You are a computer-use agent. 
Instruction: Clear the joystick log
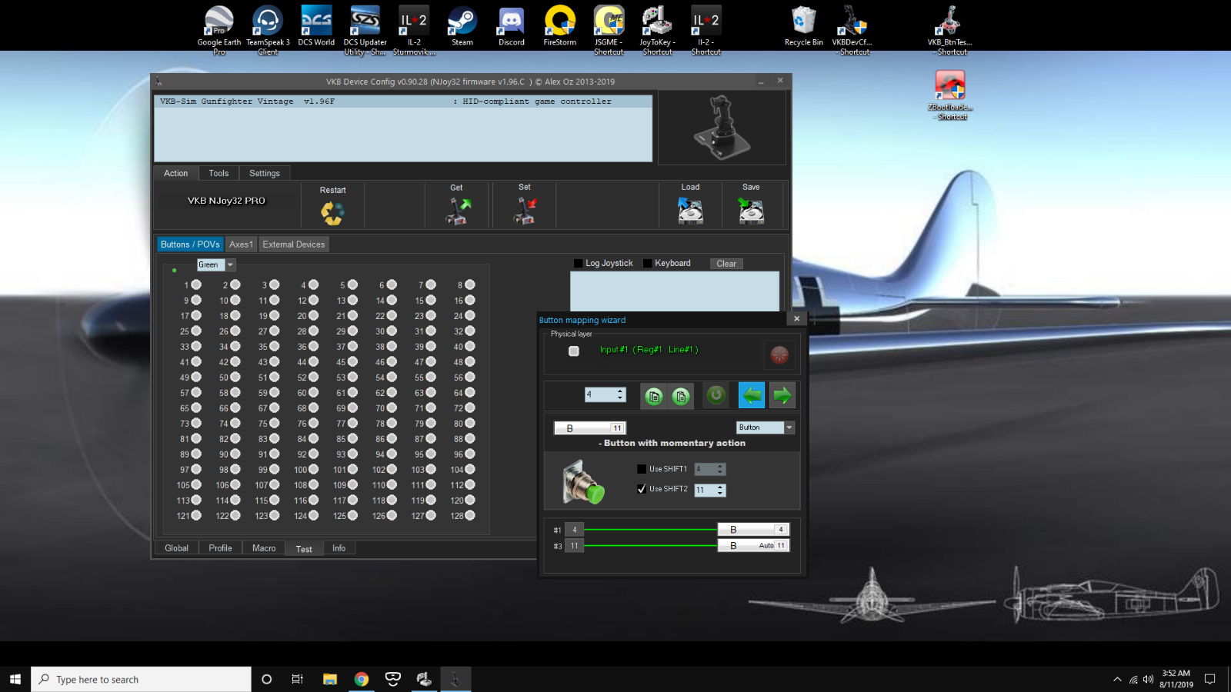tap(726, 264)
